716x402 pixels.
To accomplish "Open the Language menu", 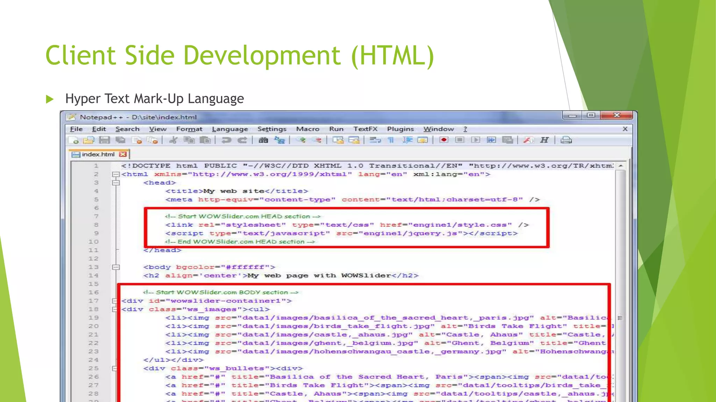I will click(230, 129).
